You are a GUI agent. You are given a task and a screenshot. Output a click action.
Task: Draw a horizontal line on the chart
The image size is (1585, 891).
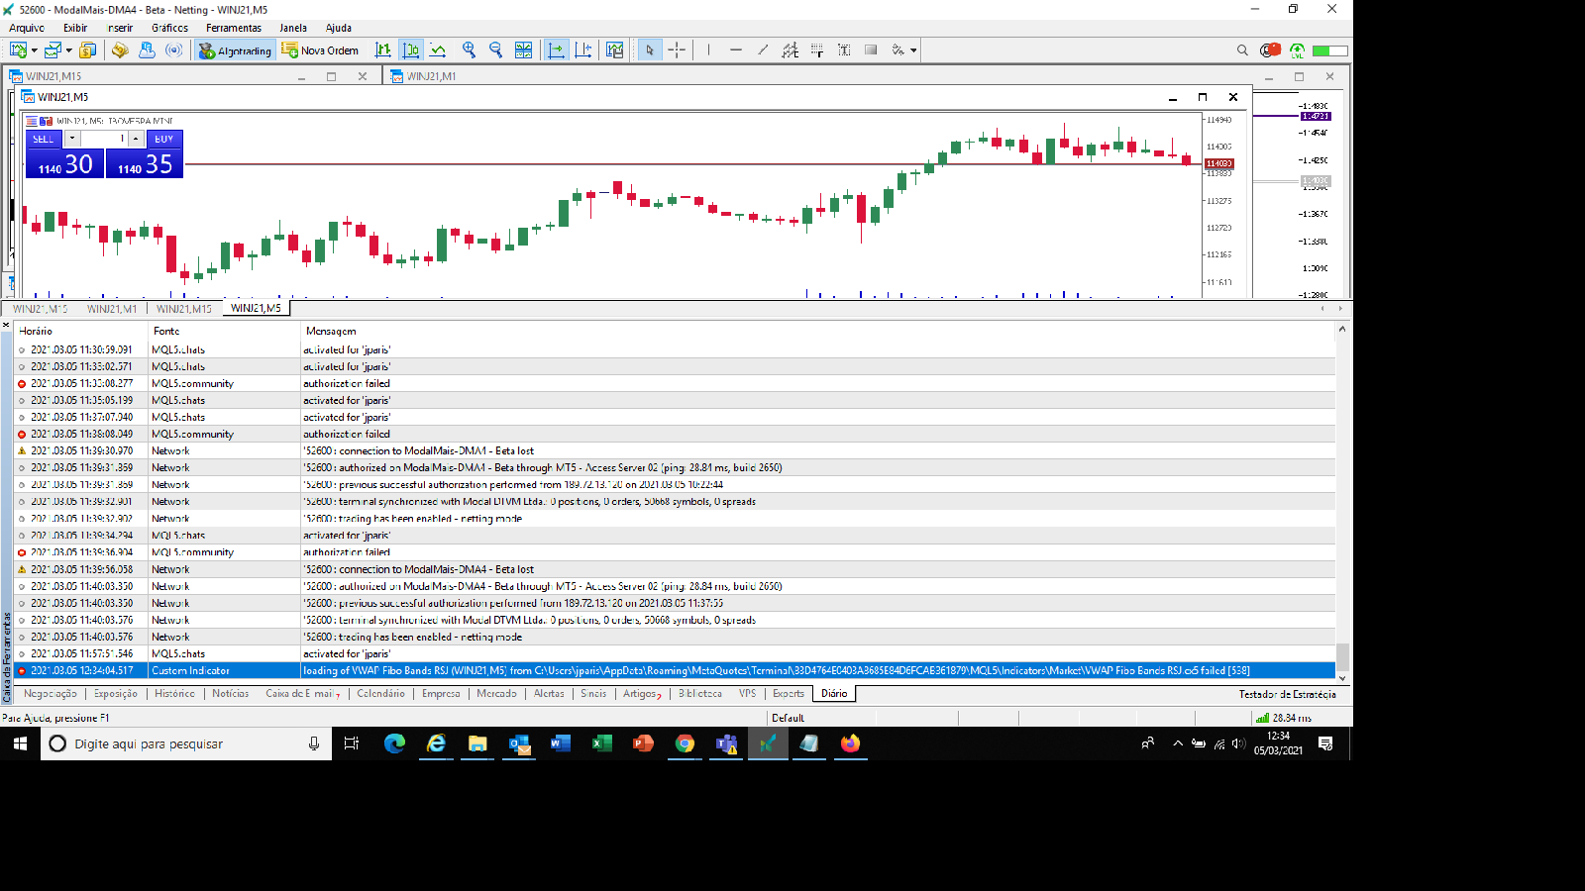735,50
